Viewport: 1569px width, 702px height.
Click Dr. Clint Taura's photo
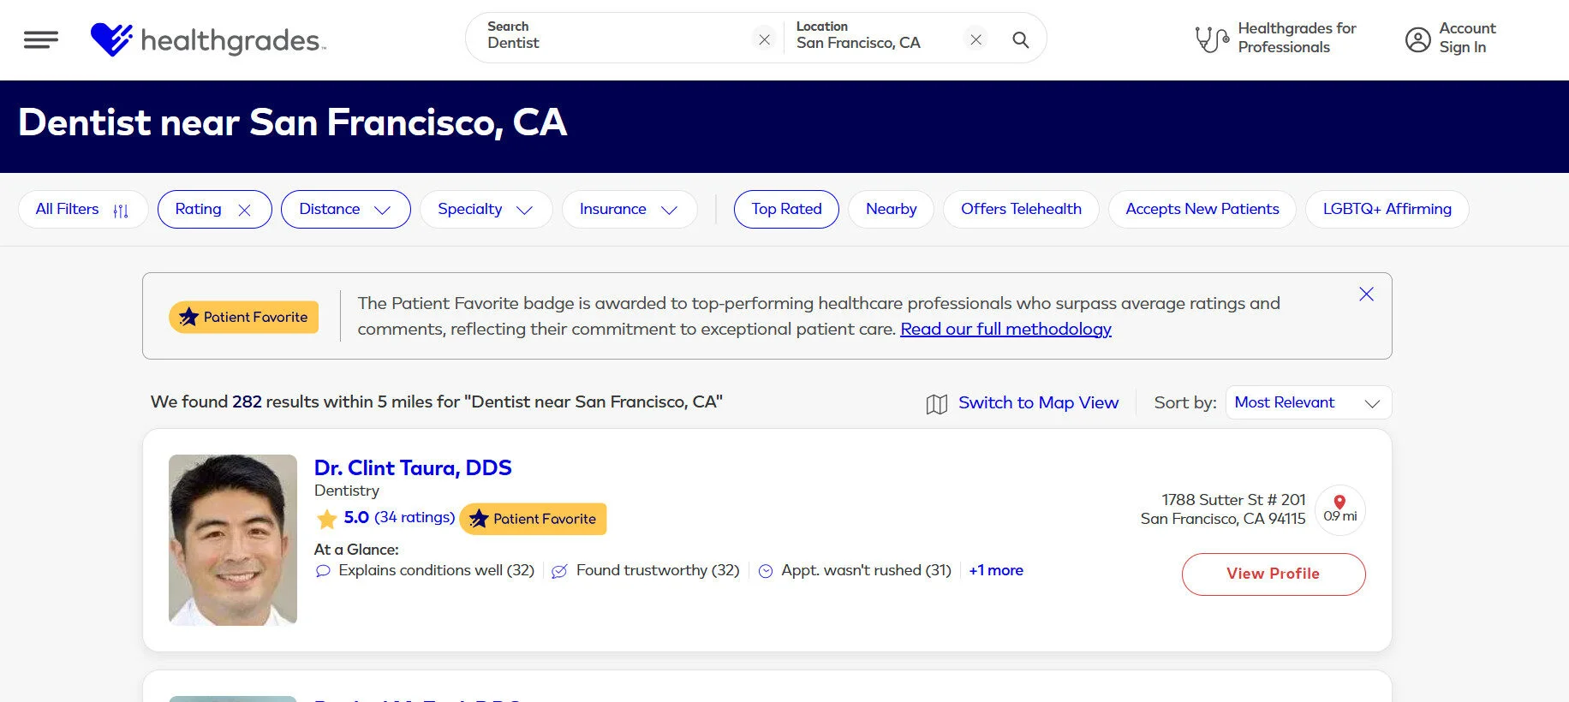(233, 539)
